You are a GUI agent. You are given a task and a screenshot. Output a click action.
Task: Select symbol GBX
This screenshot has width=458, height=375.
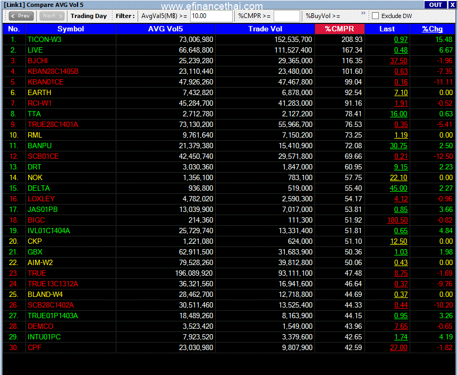click(x=35, y=252)
